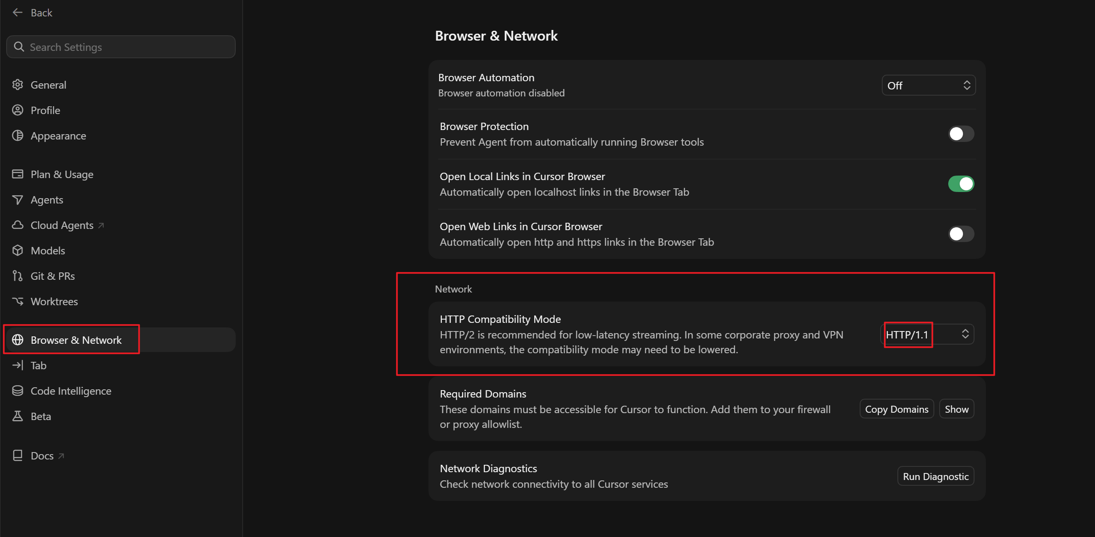Click the Docs book icon
This screenshot has width=1095, height=537.
tap(18, 456)
